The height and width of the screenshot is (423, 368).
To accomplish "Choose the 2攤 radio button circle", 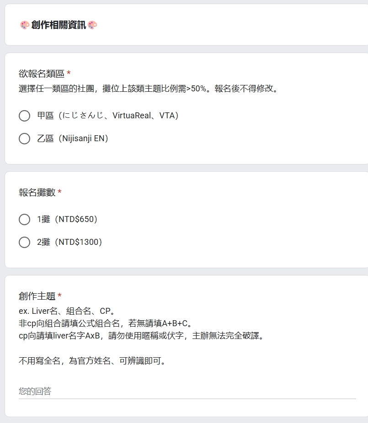I will click(x=25, y=242).
